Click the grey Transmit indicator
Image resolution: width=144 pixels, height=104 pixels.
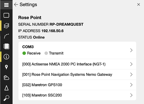click(x=46, y=53)
